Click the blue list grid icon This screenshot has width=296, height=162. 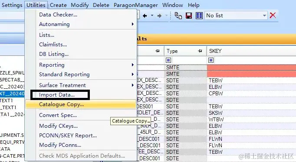coord(199,16)
